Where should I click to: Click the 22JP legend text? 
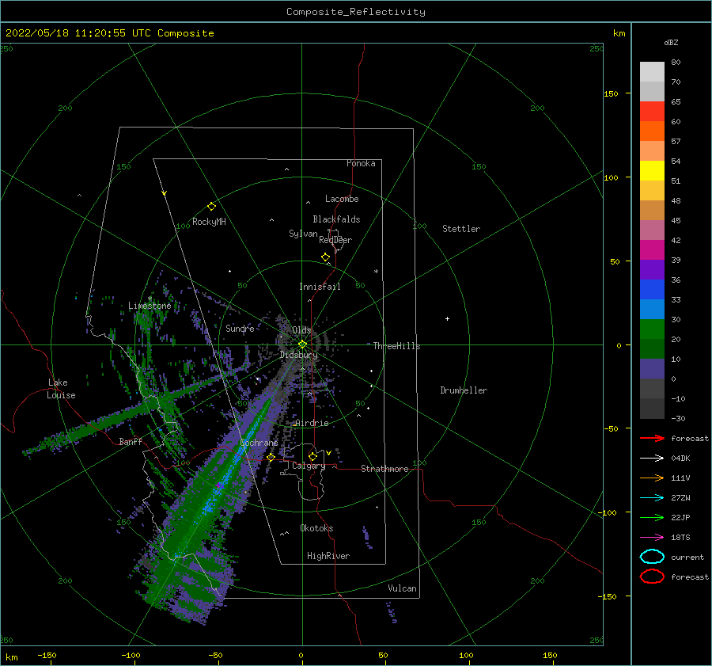click(x=680, y=517)
